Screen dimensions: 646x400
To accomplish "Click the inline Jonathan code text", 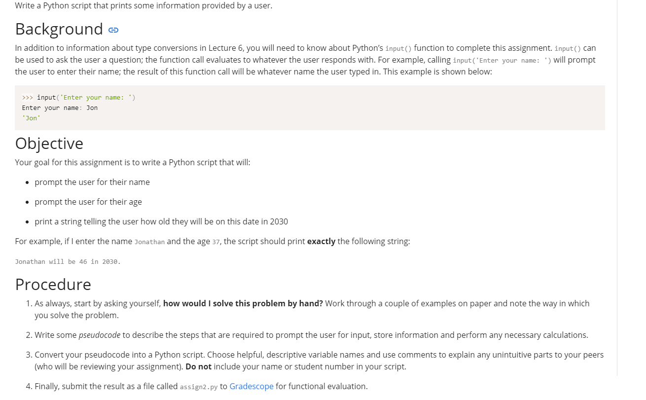I will pyautogui.click(x=149, y=242).
